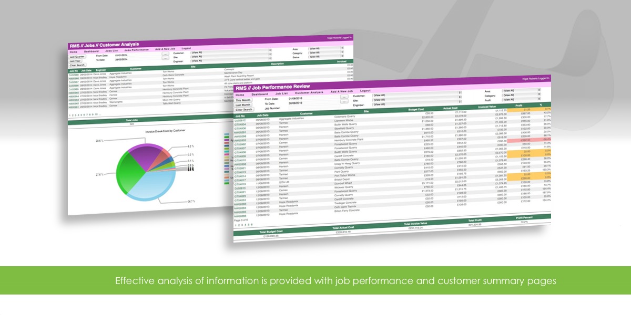Click Clear Search in Job Performance Review
The image size is (631, 315).
(x=243, y=110)
